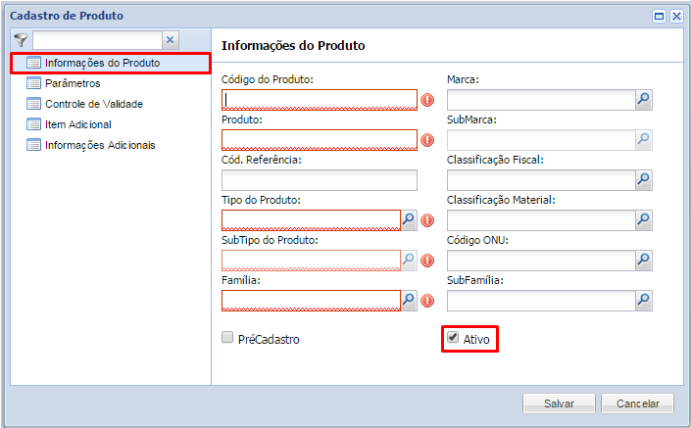Open the Tipo do Produto lookup icon
The image size is (691, 428).
[410, 219]
